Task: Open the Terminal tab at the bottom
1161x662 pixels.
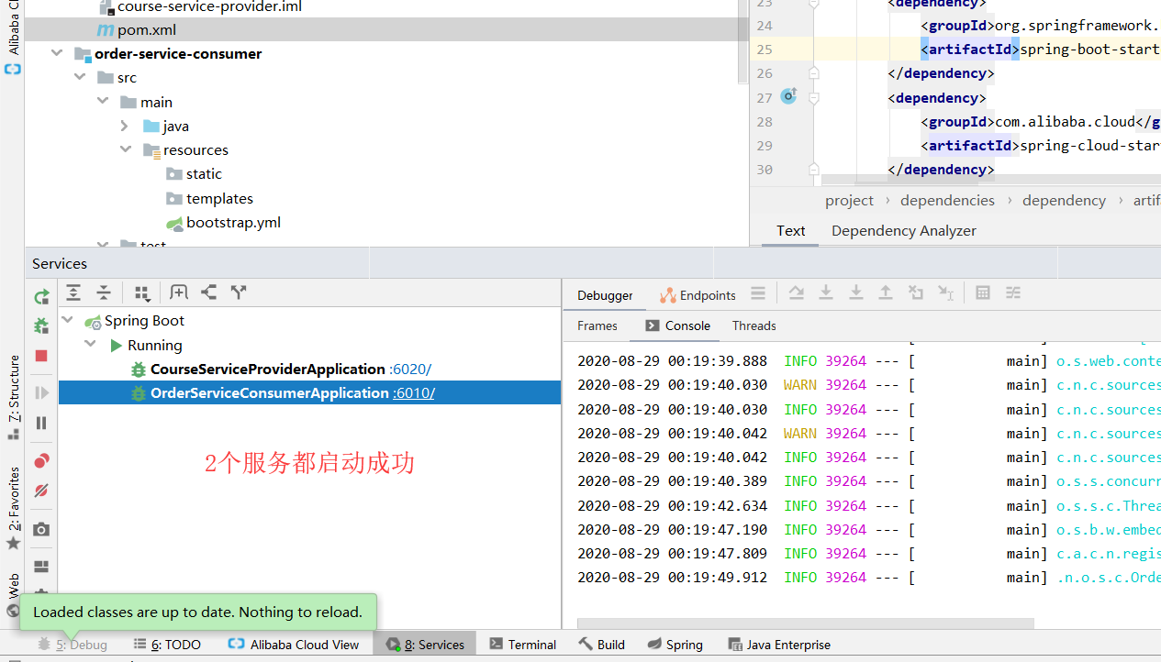Action: pyautogui.click(x=522, y=644)
